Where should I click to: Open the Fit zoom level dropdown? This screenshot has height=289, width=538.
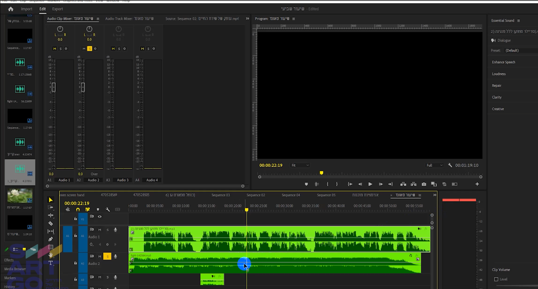(x=300, y=165)
